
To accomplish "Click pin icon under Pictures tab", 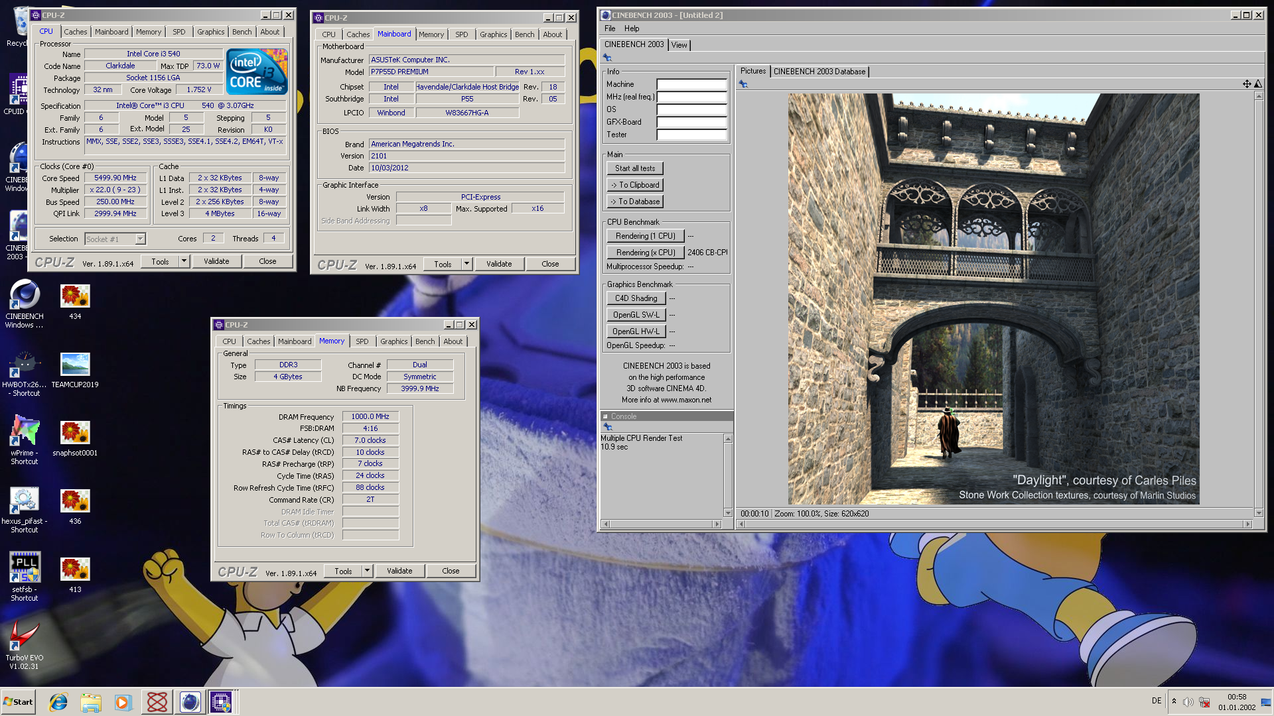I will [x=743, y=84].
